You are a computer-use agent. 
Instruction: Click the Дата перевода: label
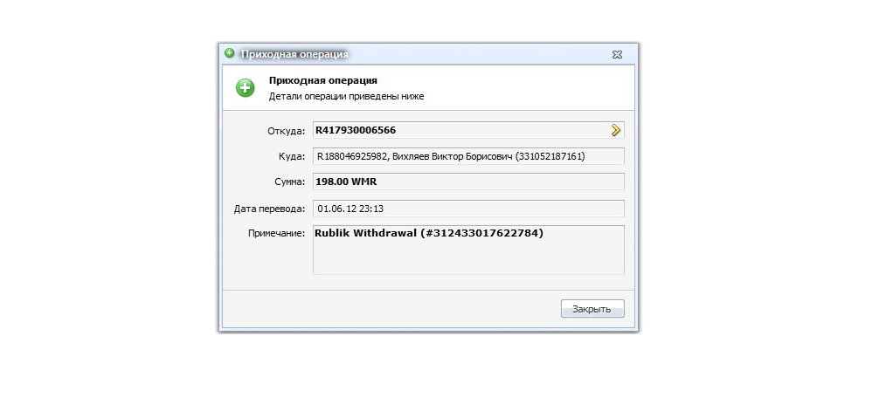269,209
